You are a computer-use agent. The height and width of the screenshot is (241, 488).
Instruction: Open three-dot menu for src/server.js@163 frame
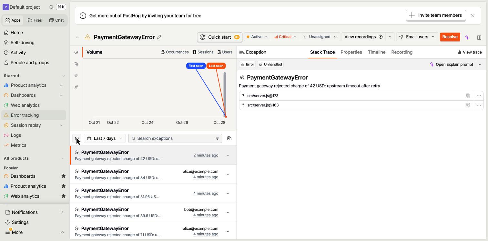pos(479,105)
